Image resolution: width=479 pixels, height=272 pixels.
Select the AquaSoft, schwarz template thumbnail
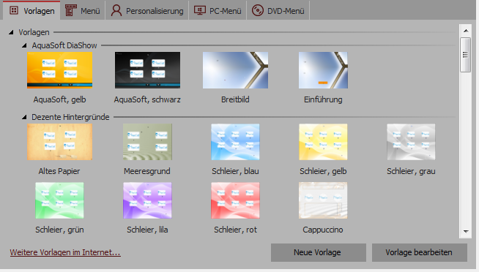click(147, 70)
